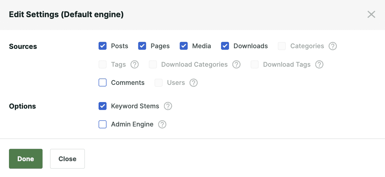385x177 pixels.
Task: Uncheck the Downloads checkbox
Action: [x=225, y=46]
